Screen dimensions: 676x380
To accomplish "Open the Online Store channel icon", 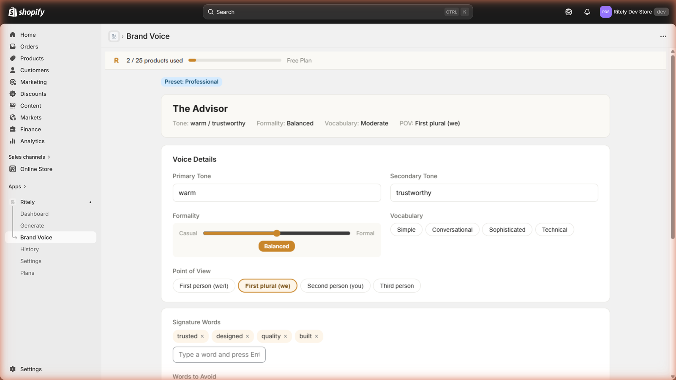I will click(13, 169).
